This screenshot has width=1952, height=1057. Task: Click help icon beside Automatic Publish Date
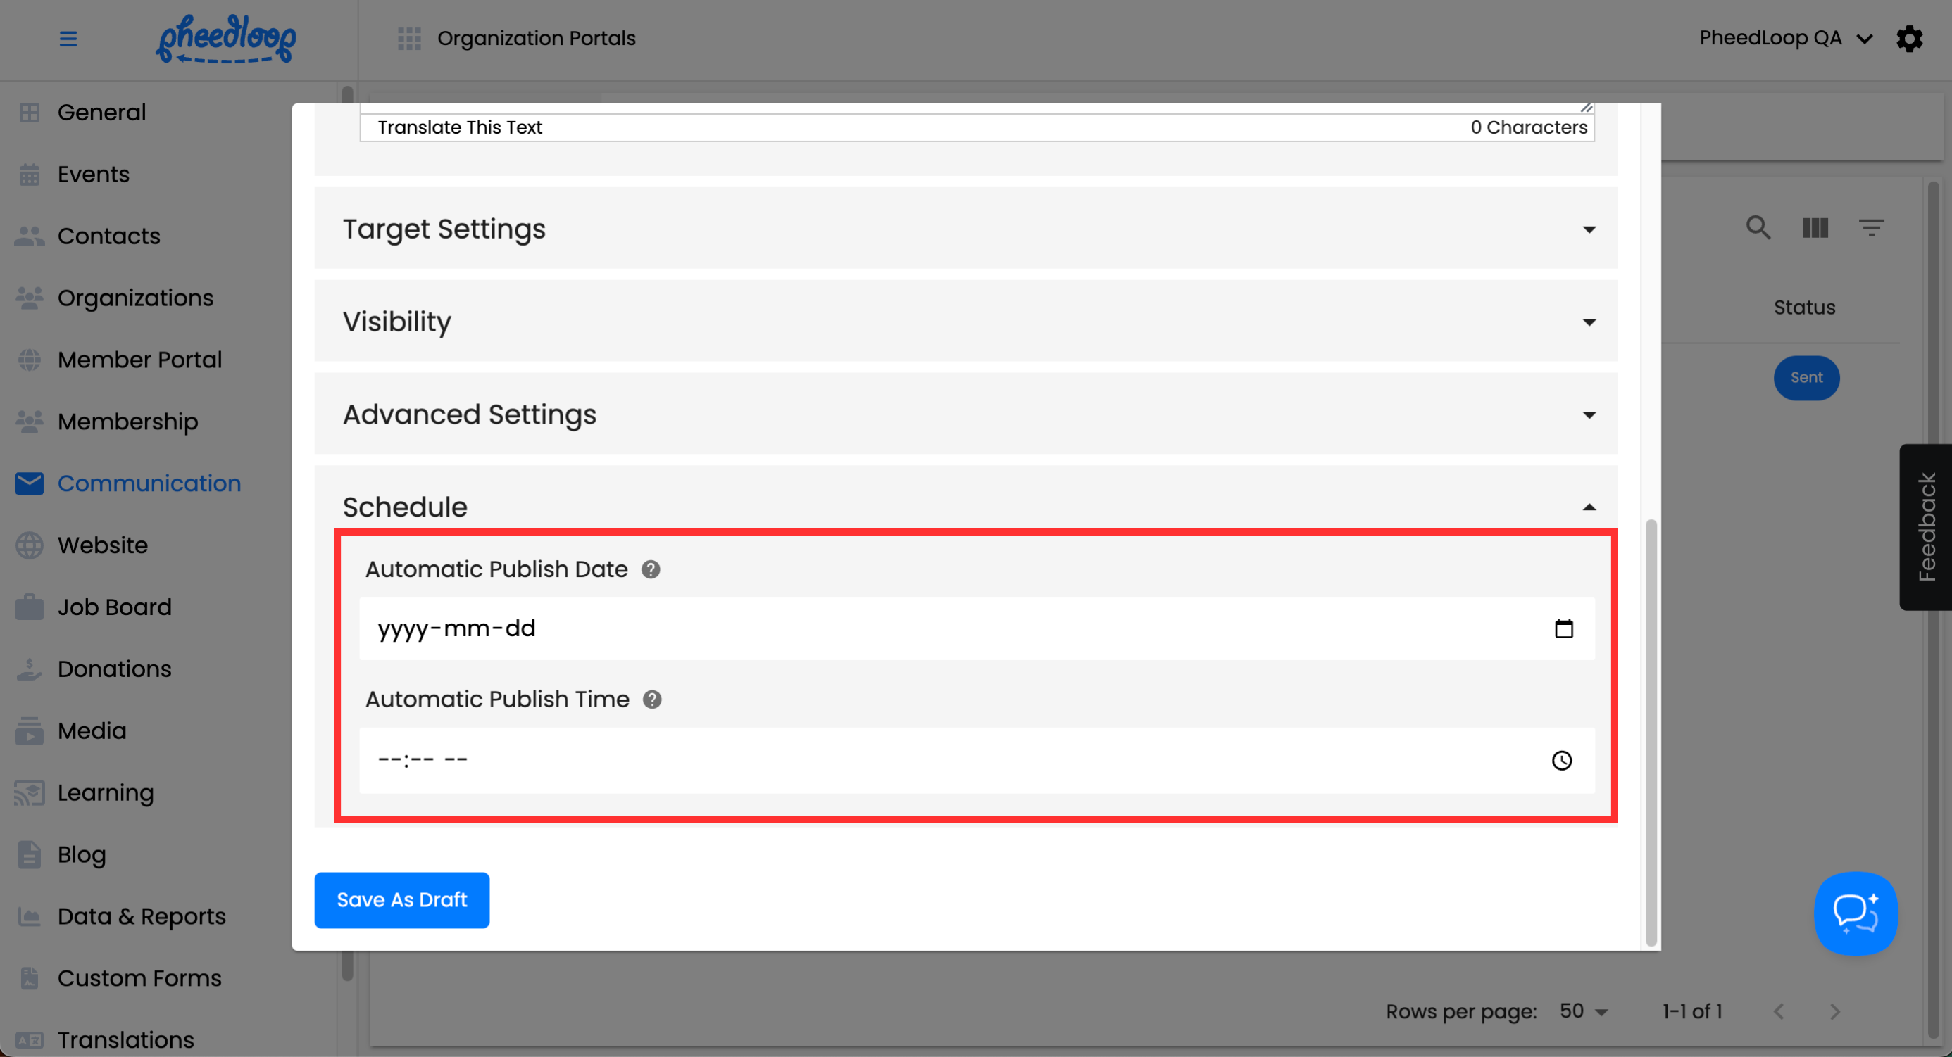click(650, 569)
